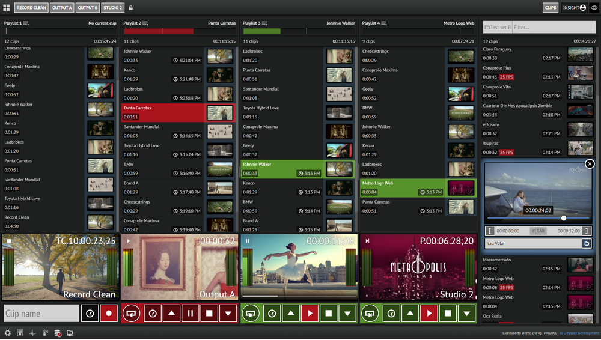Select eDreams clip in clips list

pyautogui.click(x=538, y=129)
